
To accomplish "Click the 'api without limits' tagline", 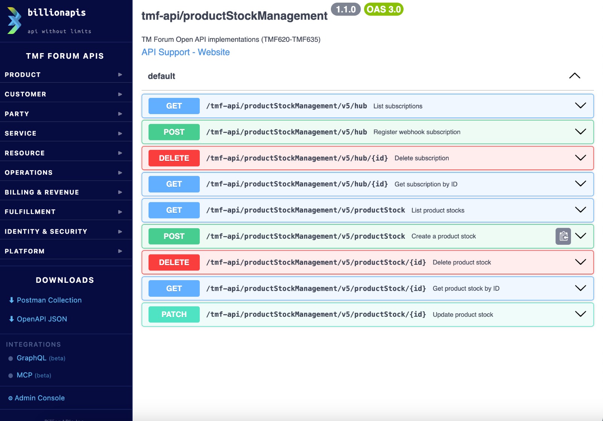I will coord(59,31).
